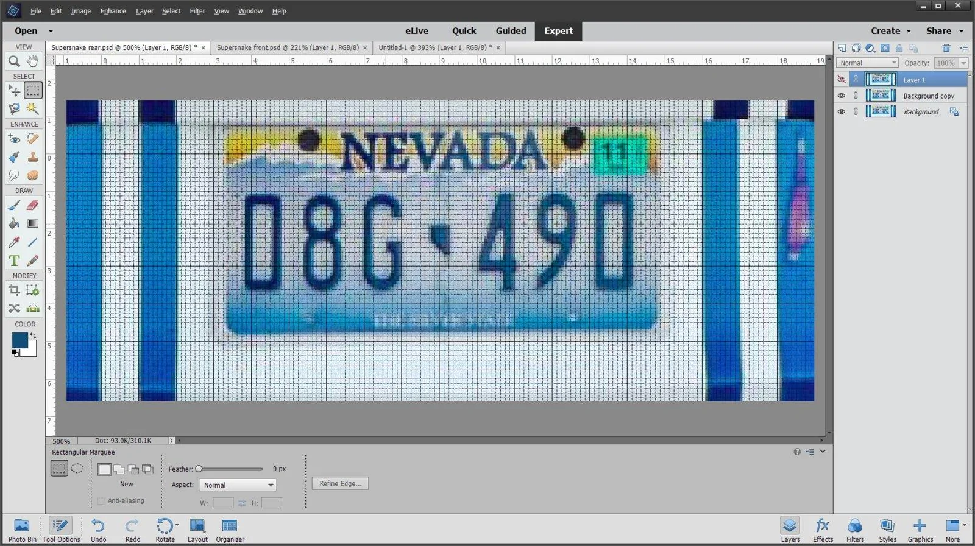Click the foreground color swatch
Image resolution: width=975 pixels, height=546 pixels.
coord(19,340)
